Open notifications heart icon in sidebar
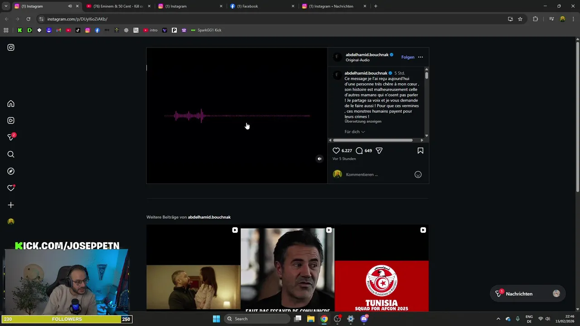This screenshot has width=580, height=326. point(11,188)
